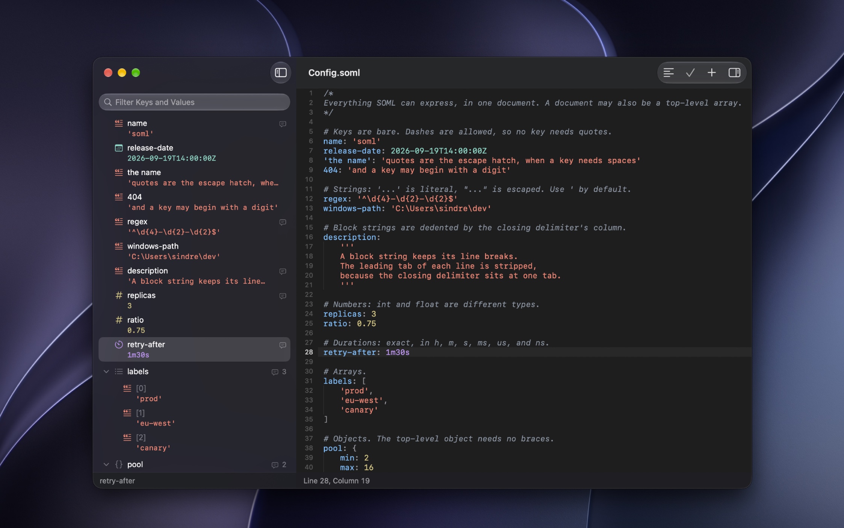Click line 6 name: 'soml' in editor

click(x=352, y=141)
